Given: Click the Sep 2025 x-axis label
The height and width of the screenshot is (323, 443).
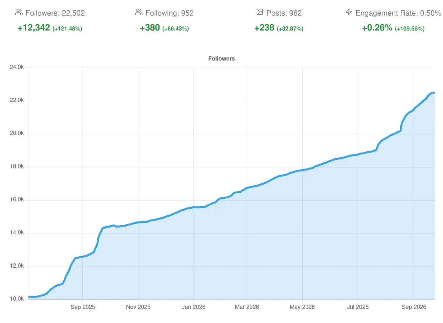Looking at the screenshot, I should (x=83, y=307).
